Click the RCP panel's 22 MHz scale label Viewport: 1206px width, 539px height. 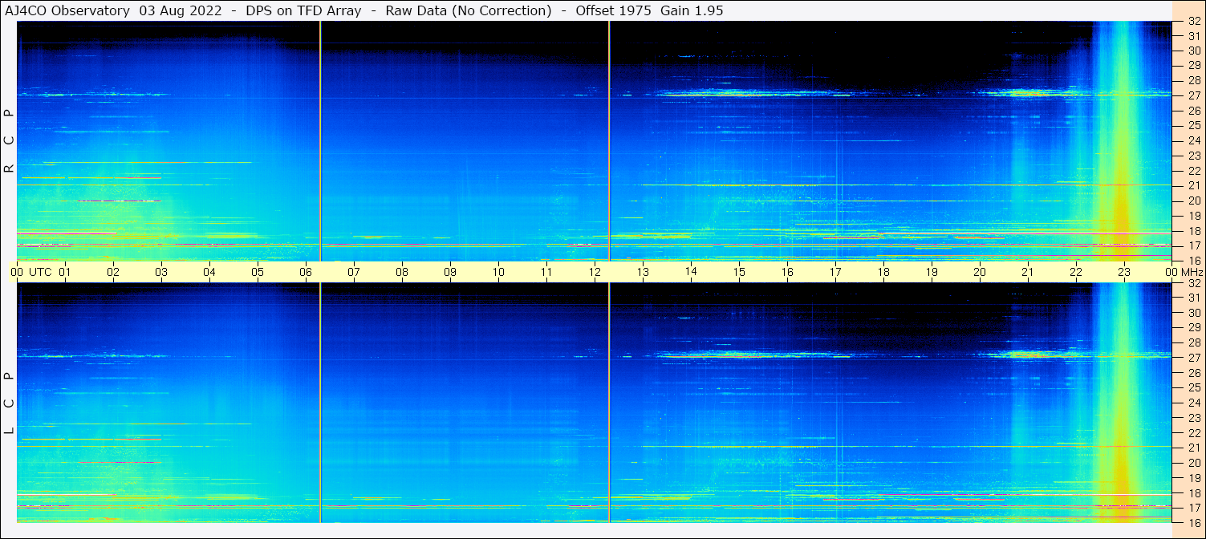point(1193,171)
